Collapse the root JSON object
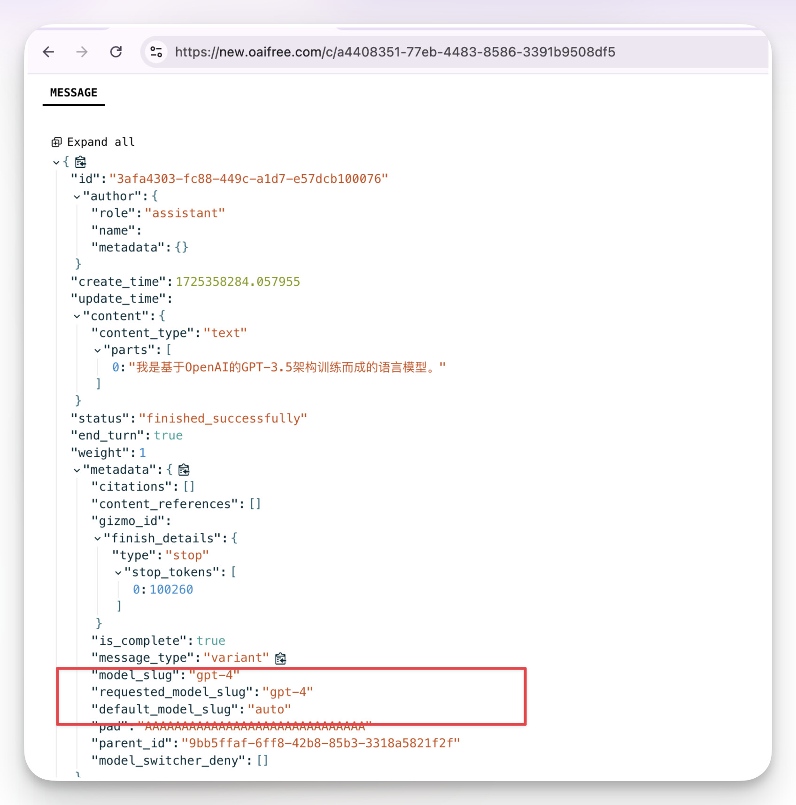 pyautogui.click(x=56, y=163)
